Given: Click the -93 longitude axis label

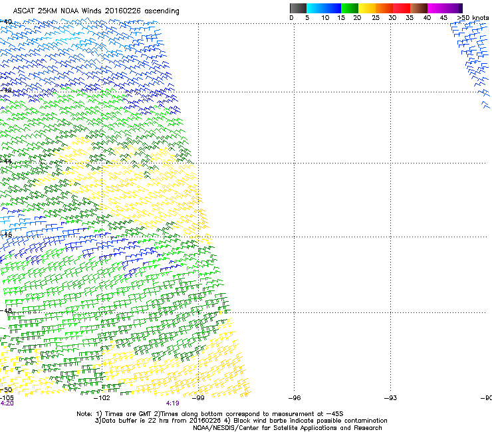Looking at the screenshot, I should pyautogui.click(x=390, y=398).
